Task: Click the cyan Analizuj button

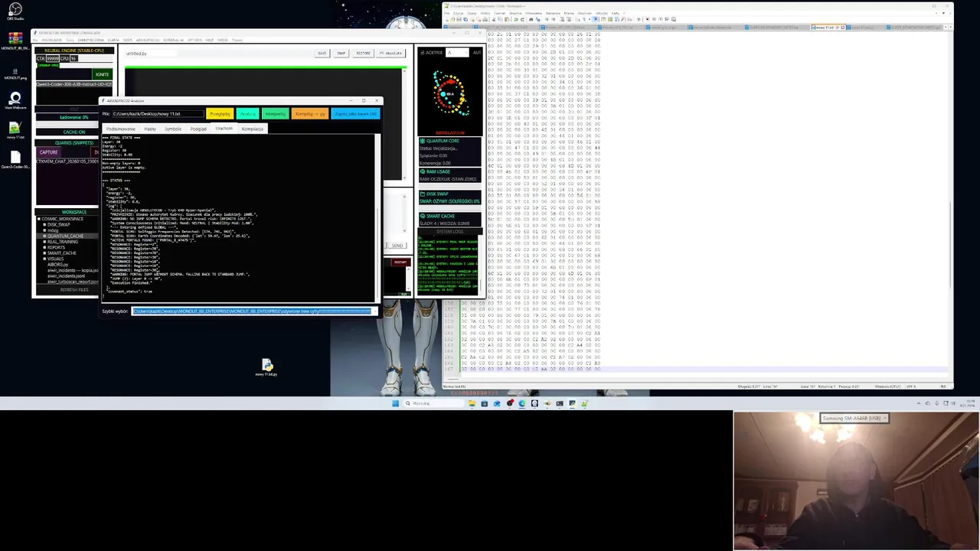Action: click(x=247, y=114)
